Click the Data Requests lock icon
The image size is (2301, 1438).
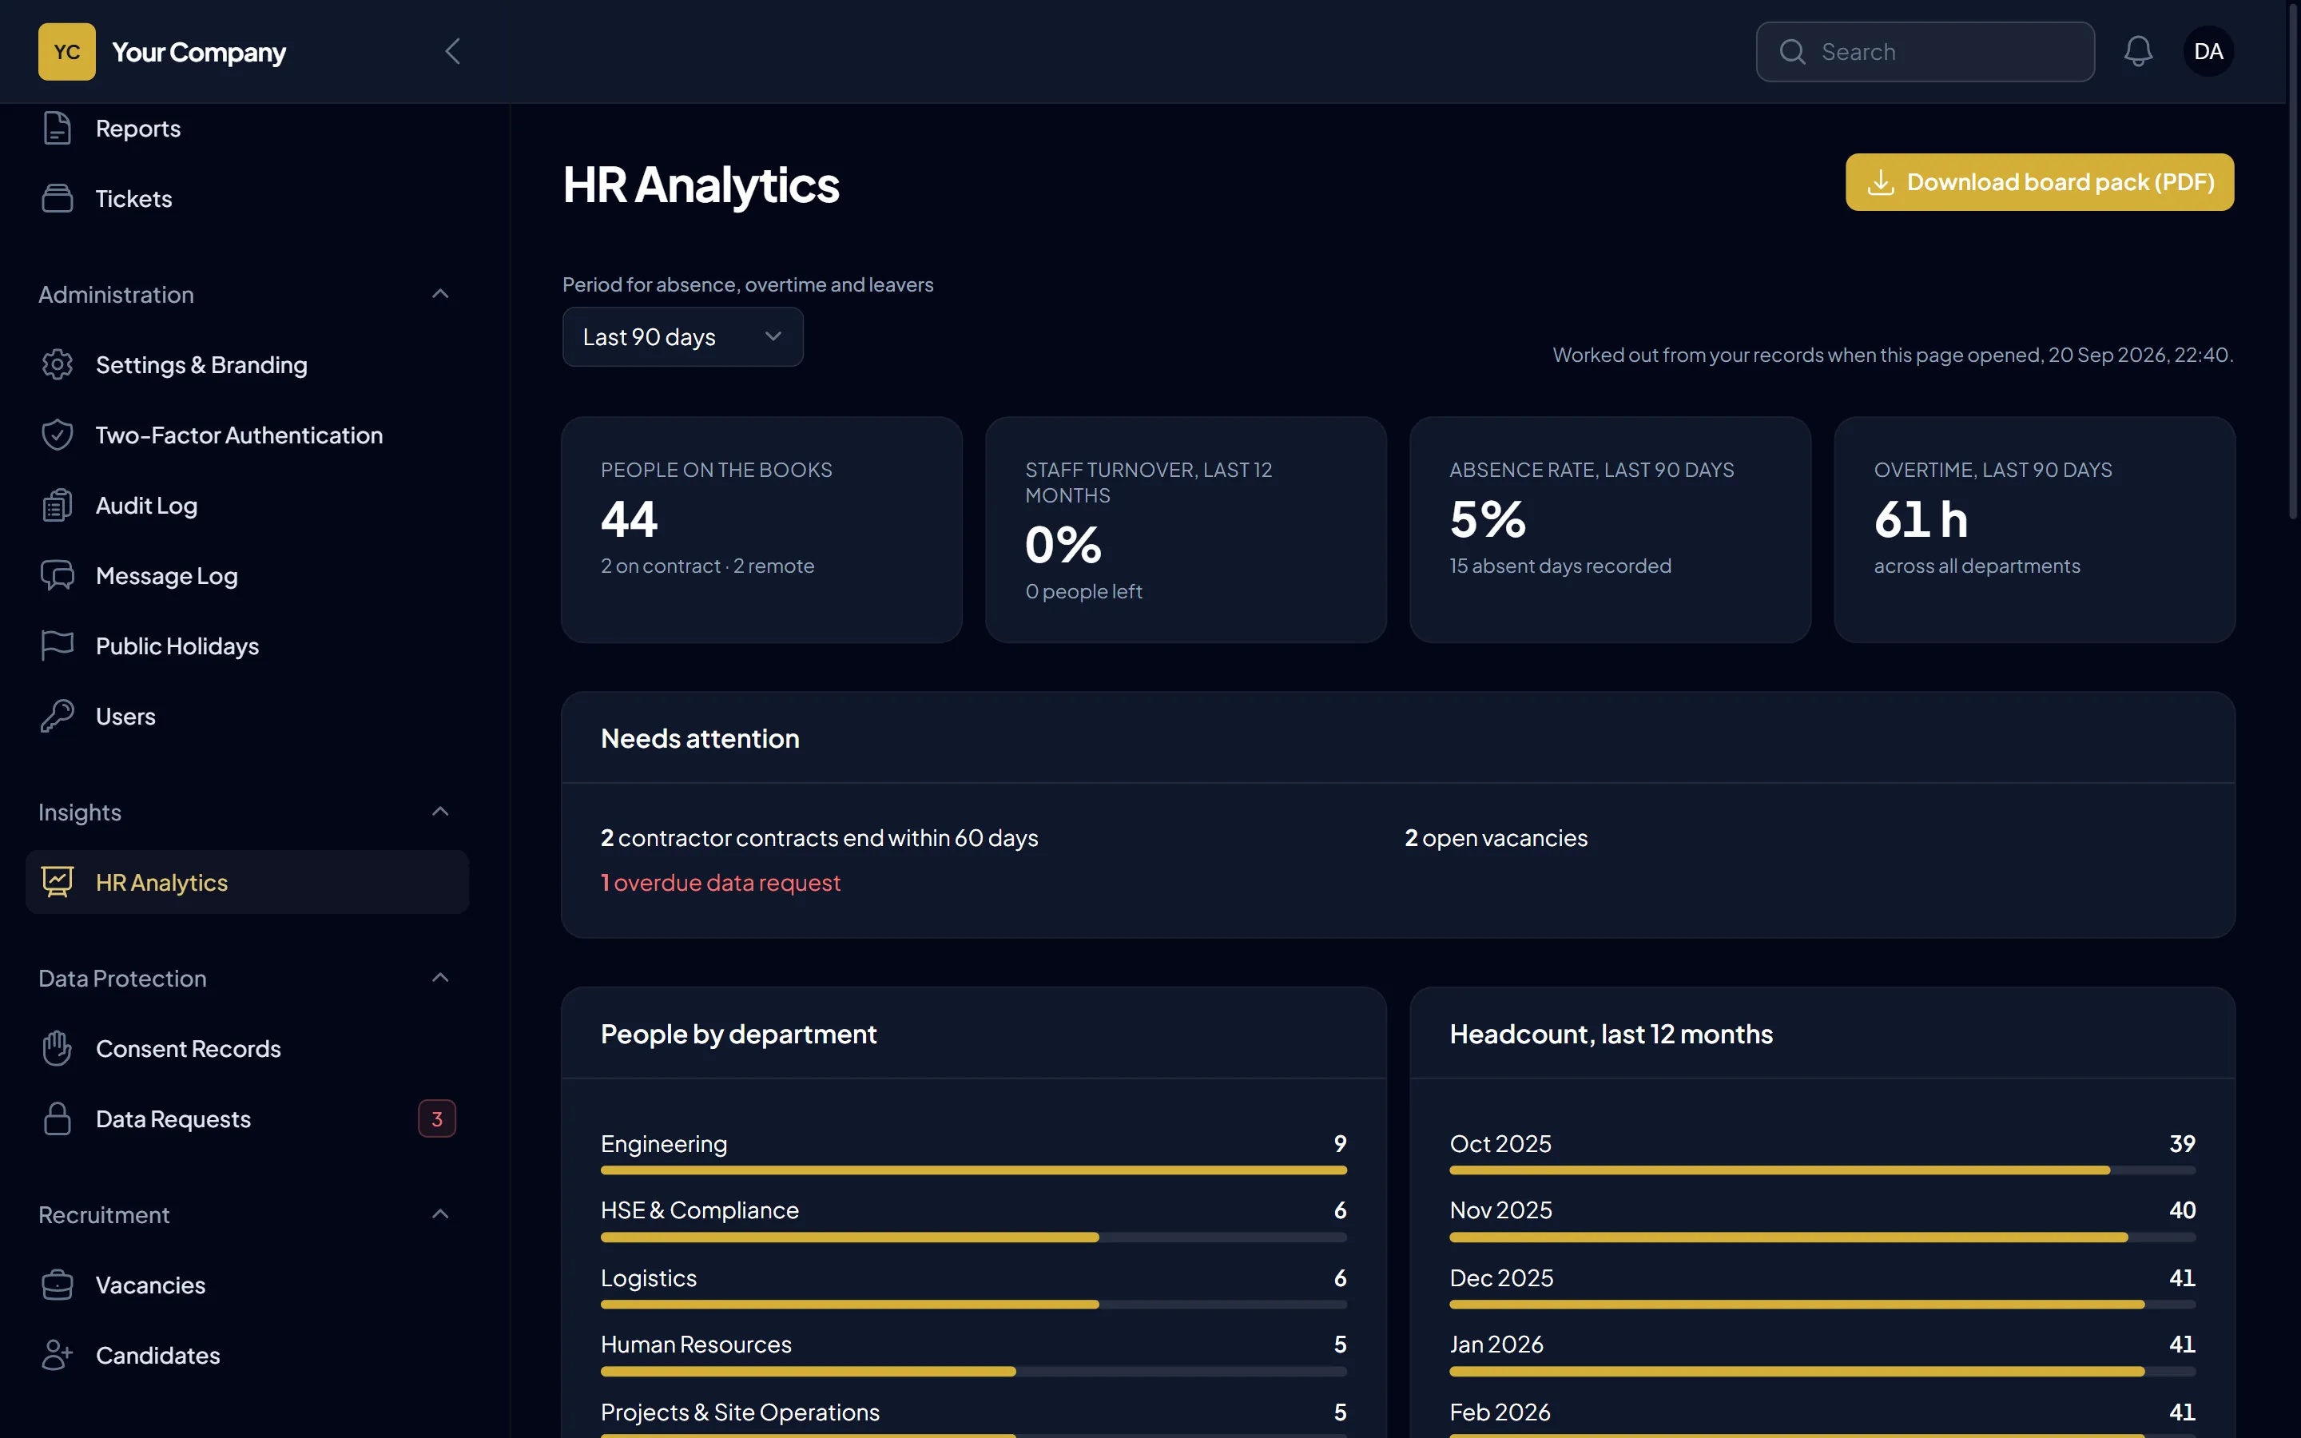click(x=57, y=1118)
